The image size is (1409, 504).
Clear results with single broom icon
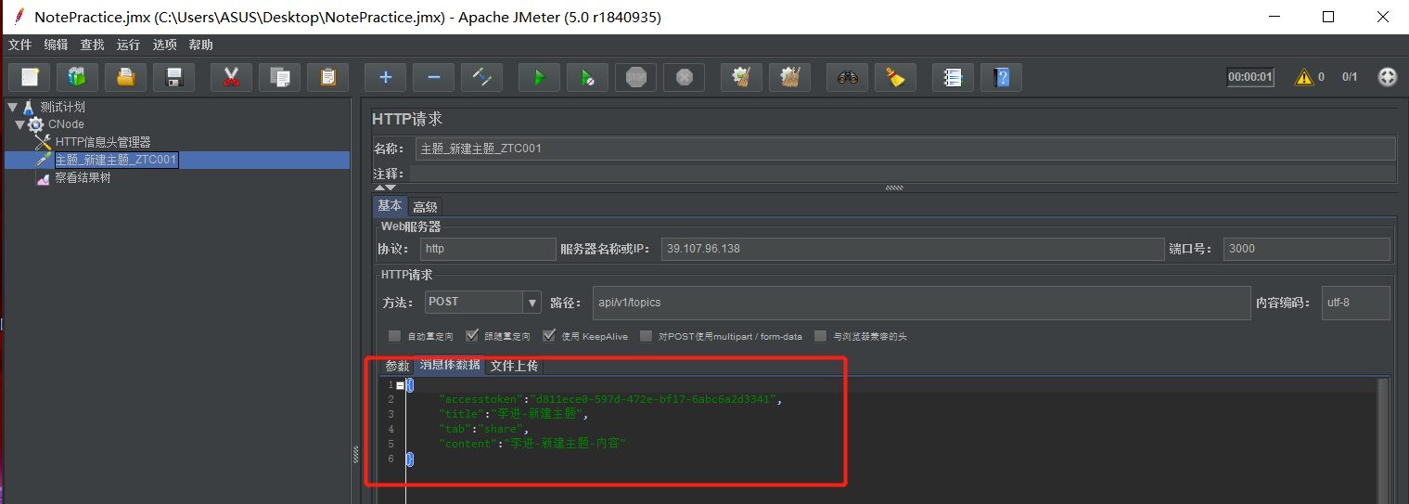point(741,77)
